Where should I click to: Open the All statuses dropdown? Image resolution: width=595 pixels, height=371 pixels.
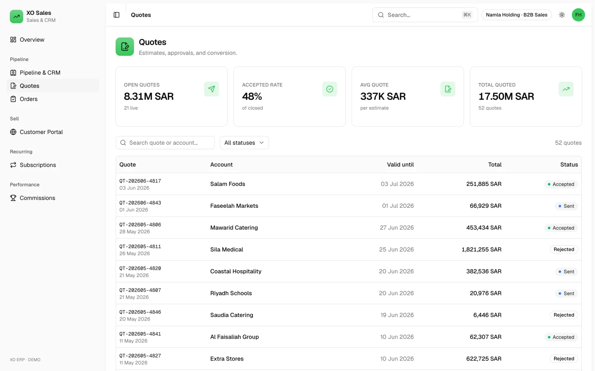(x=244, y=143)
